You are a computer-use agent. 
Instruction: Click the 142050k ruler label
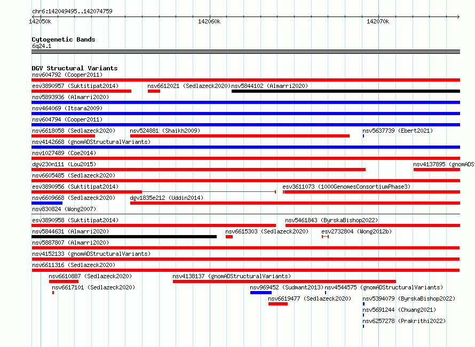pos(40,21)
